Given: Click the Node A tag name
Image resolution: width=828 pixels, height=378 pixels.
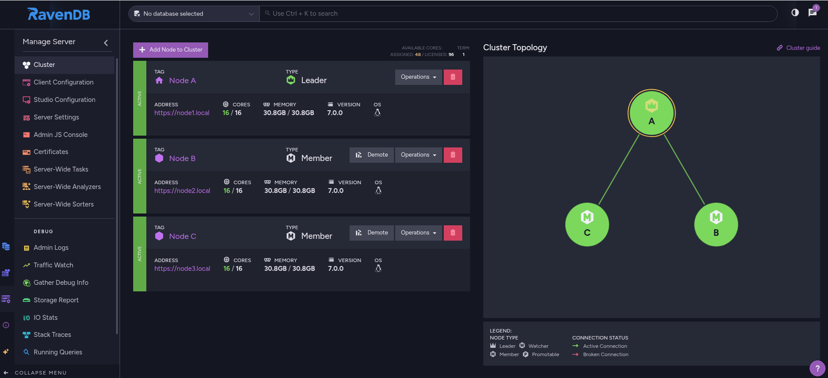Looking at the screenshot, I should [x=182, y=80].
